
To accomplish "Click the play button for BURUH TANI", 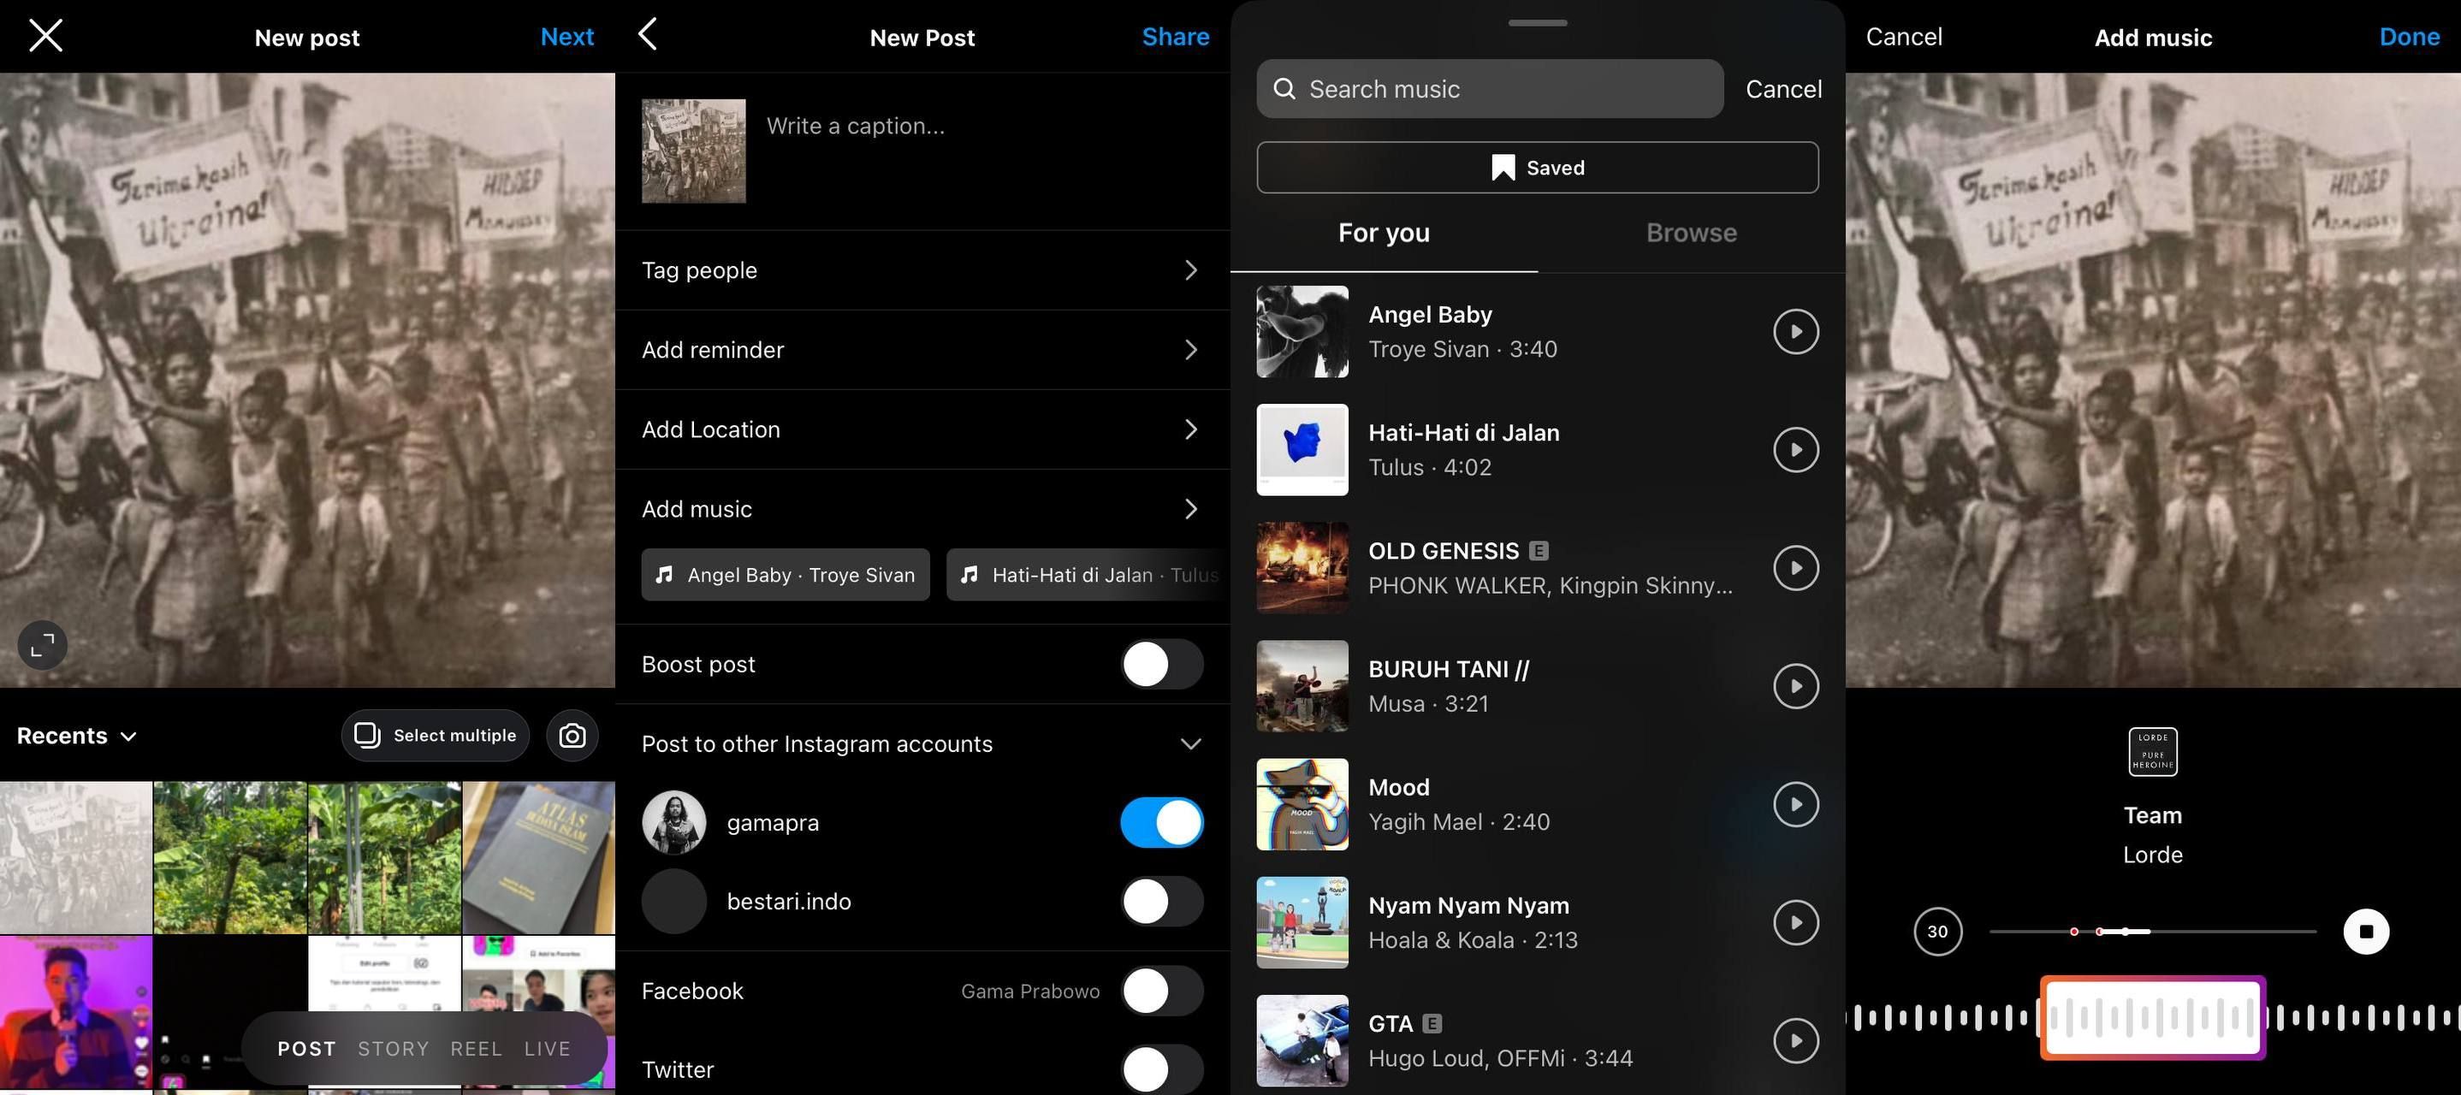I will 1794,685.
